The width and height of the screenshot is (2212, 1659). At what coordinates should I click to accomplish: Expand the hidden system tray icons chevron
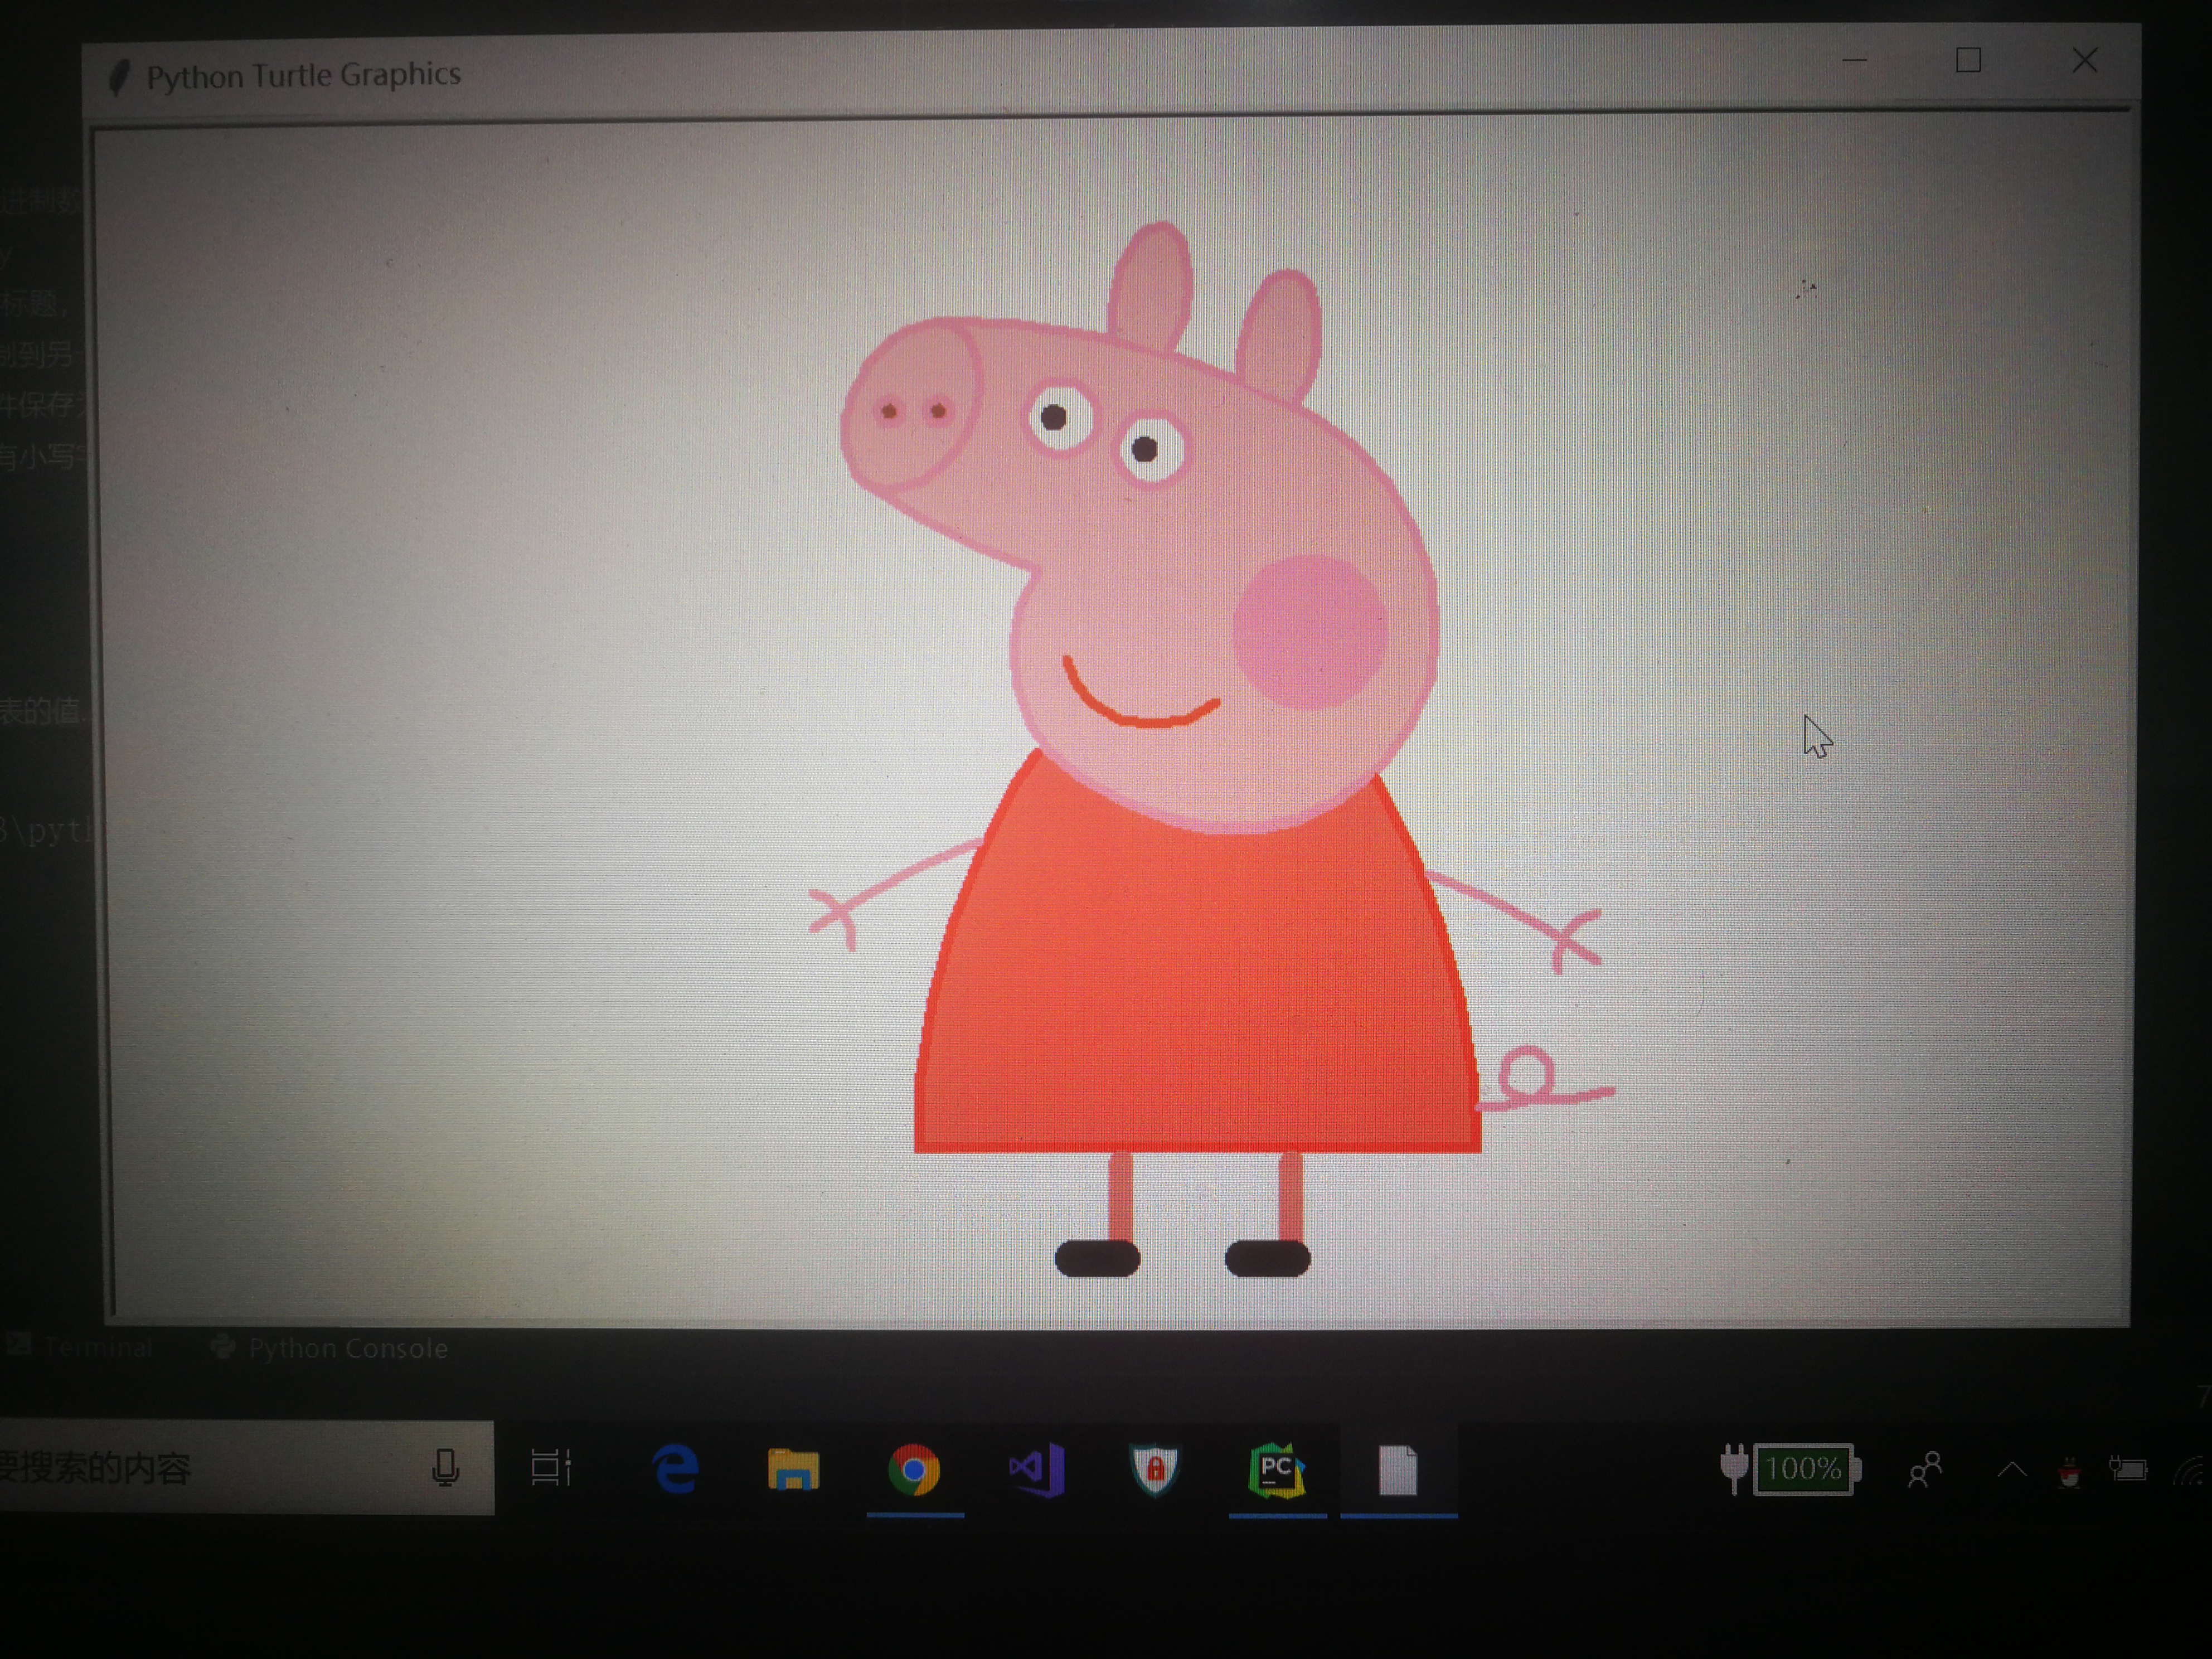[x=2012, y=1470]
